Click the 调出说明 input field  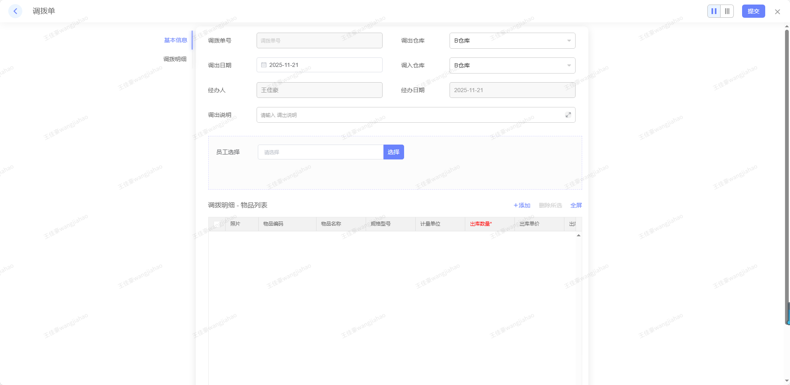[x=409, y=115]
